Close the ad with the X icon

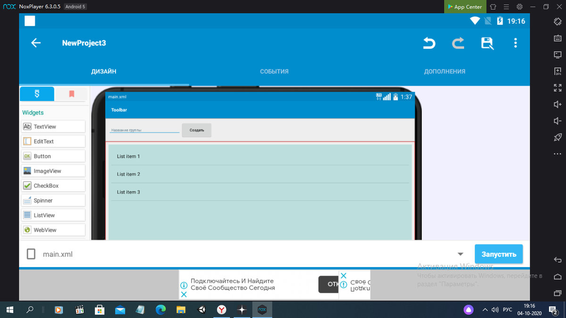(184, 294)
